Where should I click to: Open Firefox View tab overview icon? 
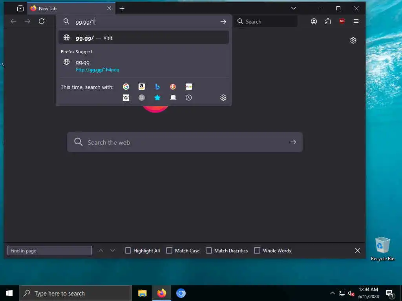(x=20, y=9)
